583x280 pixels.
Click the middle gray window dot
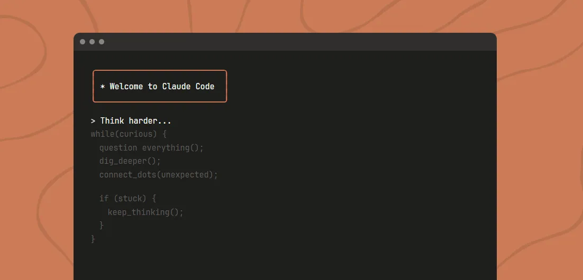click(x=92, y=42)
